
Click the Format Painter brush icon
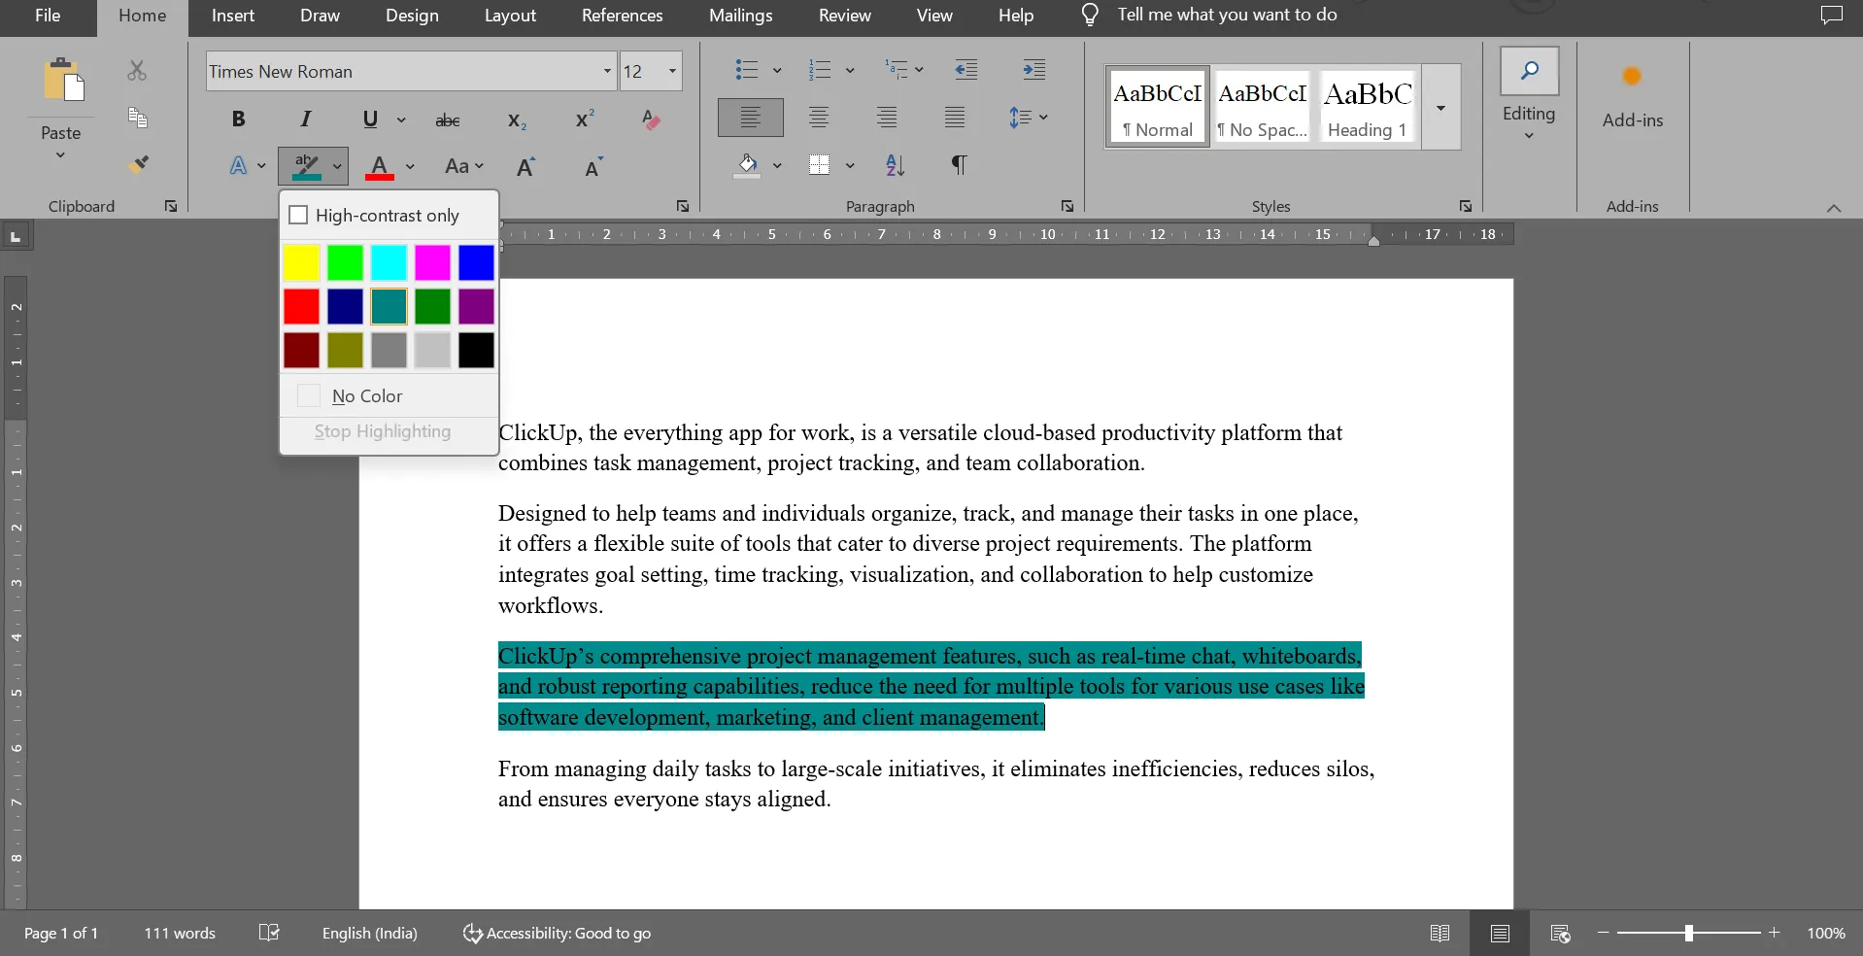tap(139, 163)
